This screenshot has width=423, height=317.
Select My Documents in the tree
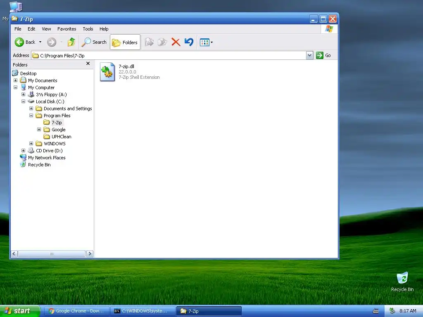(43, 80)
